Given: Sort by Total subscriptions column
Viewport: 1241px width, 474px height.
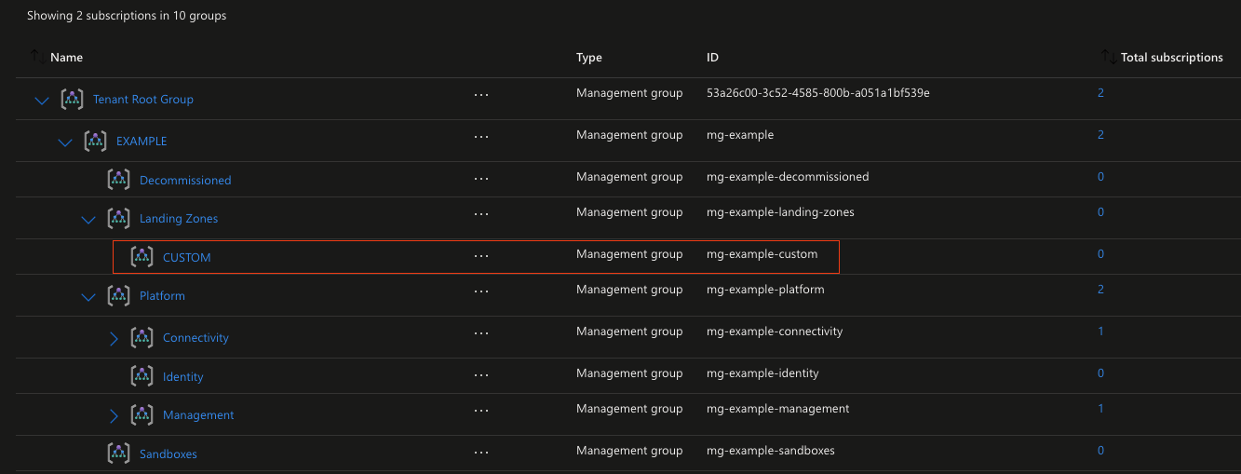Looking at the screenshot, I should point(1171,57).
